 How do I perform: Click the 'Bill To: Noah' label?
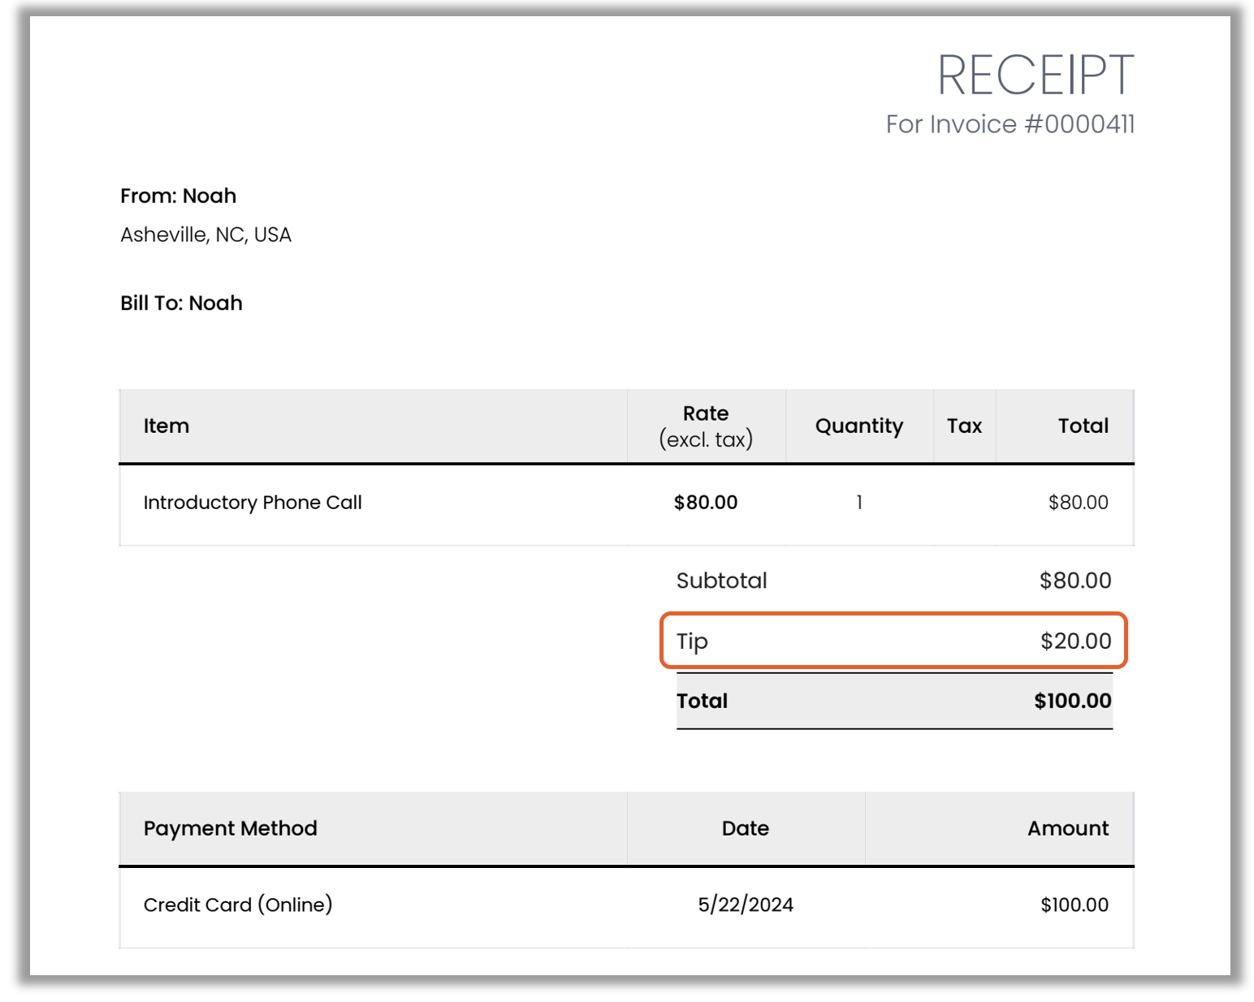click(x=181, y=303)
